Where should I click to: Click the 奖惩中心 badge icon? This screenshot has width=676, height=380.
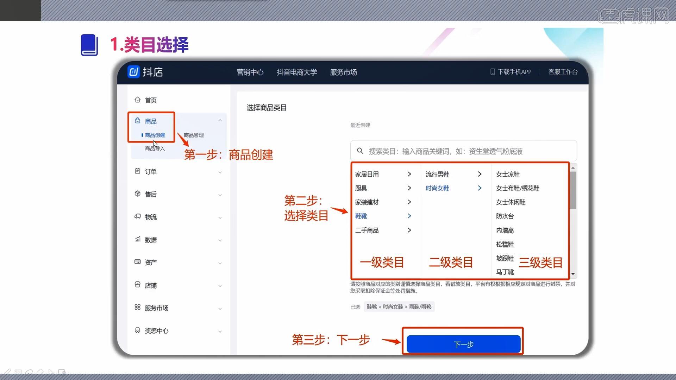(x=137, y=330)
